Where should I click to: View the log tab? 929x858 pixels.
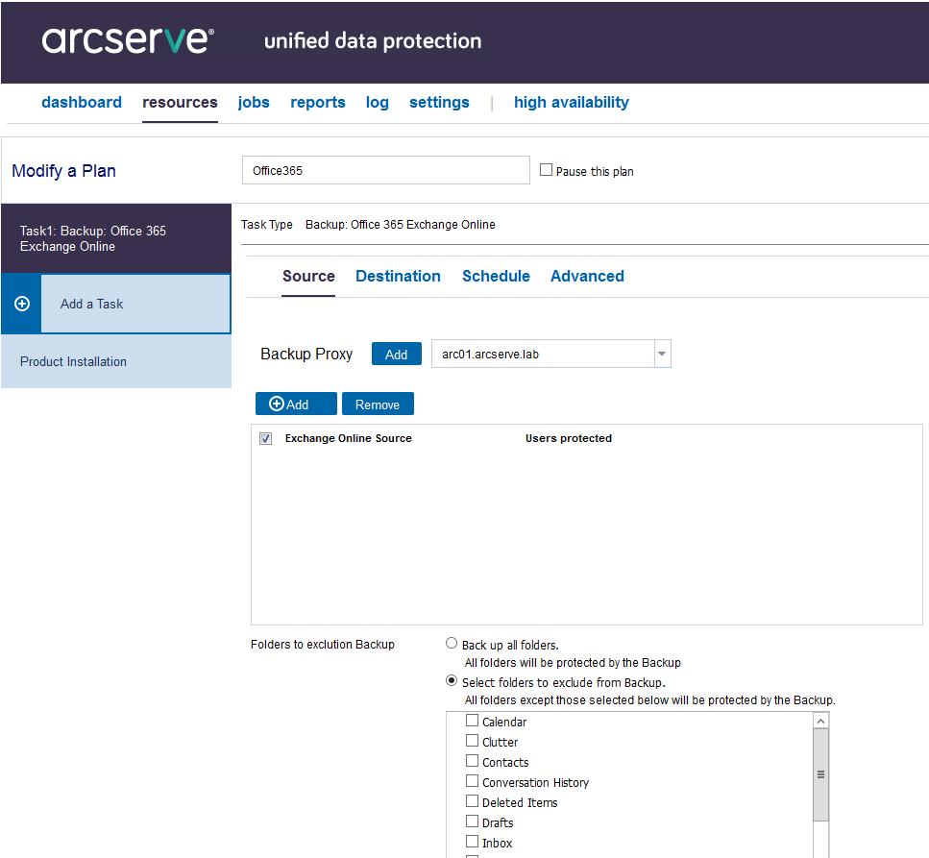(377, 103)
